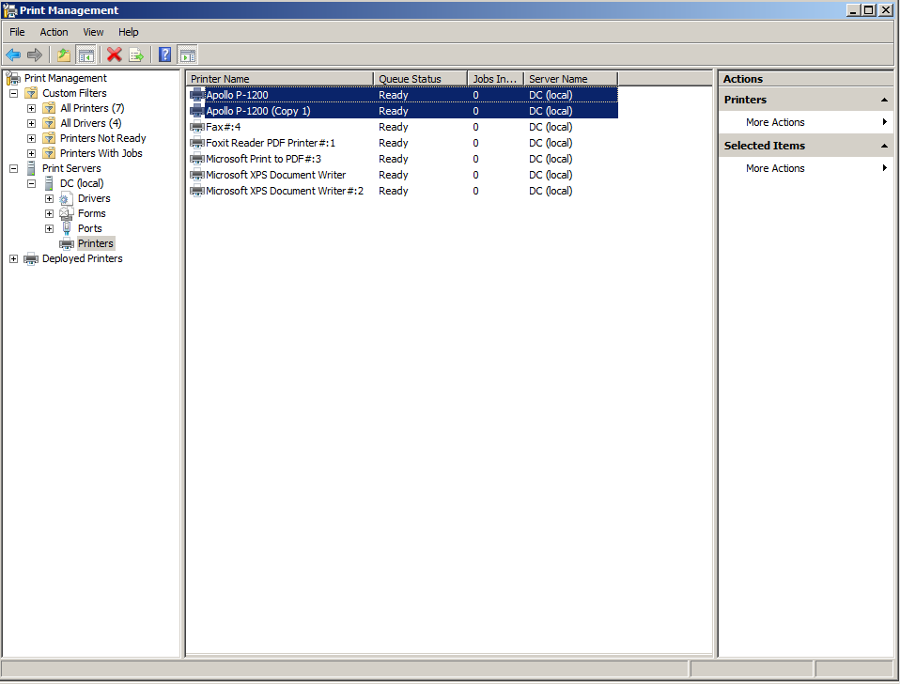Image resolution: width=900 pixels, height=684 pixels.
Task: Click the Print Management root node icon
Action: click(13, 78)
